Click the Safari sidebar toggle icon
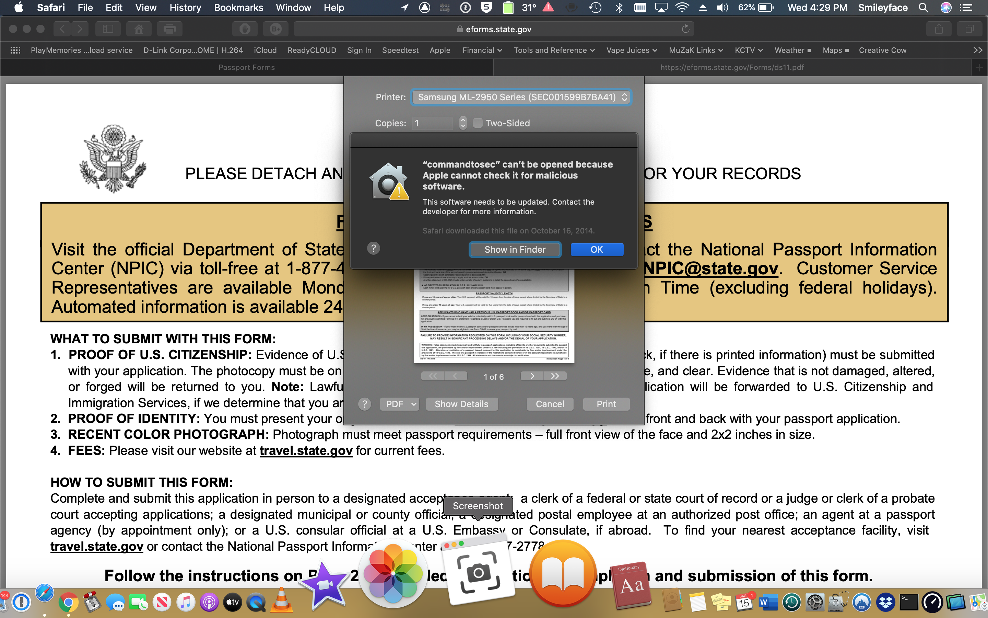Viewport: 988px width, 618px height. (108, 29)
